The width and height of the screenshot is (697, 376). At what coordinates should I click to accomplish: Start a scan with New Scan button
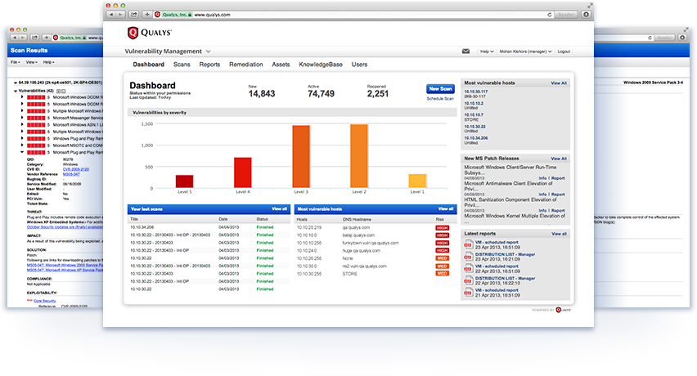coord(440,89)
